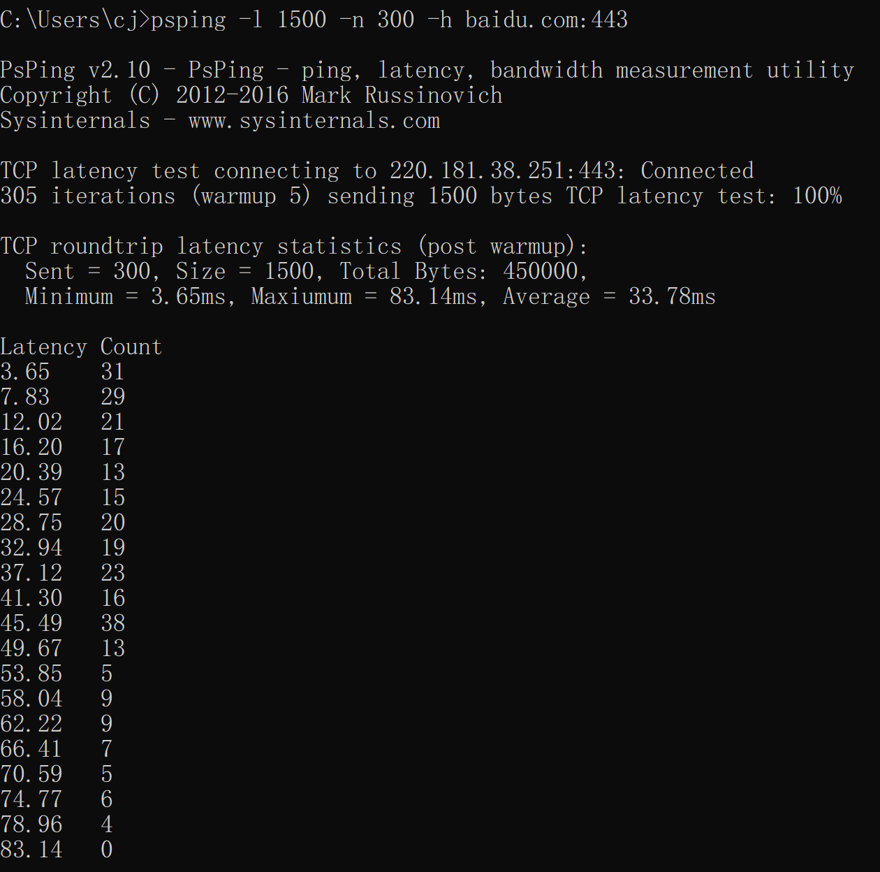Click the 100% progress value
This screenshot has width=880, height=872.
point(817,196)
